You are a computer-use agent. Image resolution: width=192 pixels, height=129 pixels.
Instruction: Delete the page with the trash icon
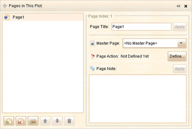(69, 121)
